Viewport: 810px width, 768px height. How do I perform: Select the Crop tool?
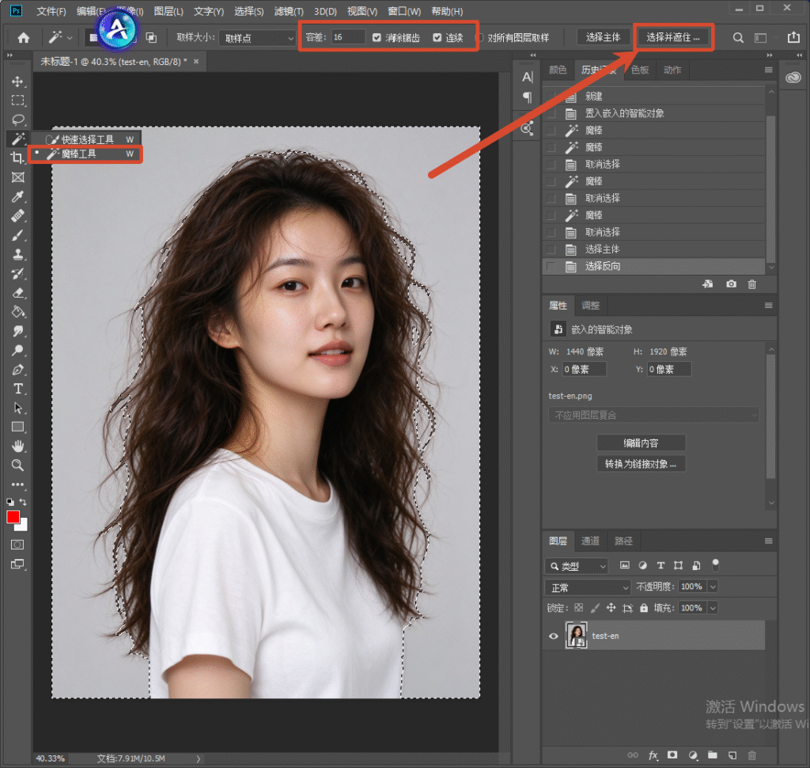(17, 158)
